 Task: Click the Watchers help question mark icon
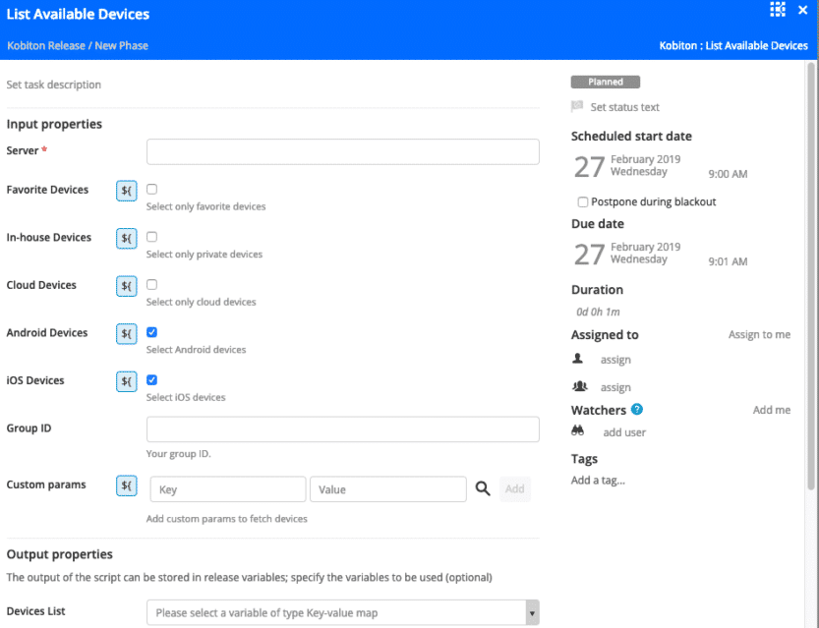coord(637,410)
